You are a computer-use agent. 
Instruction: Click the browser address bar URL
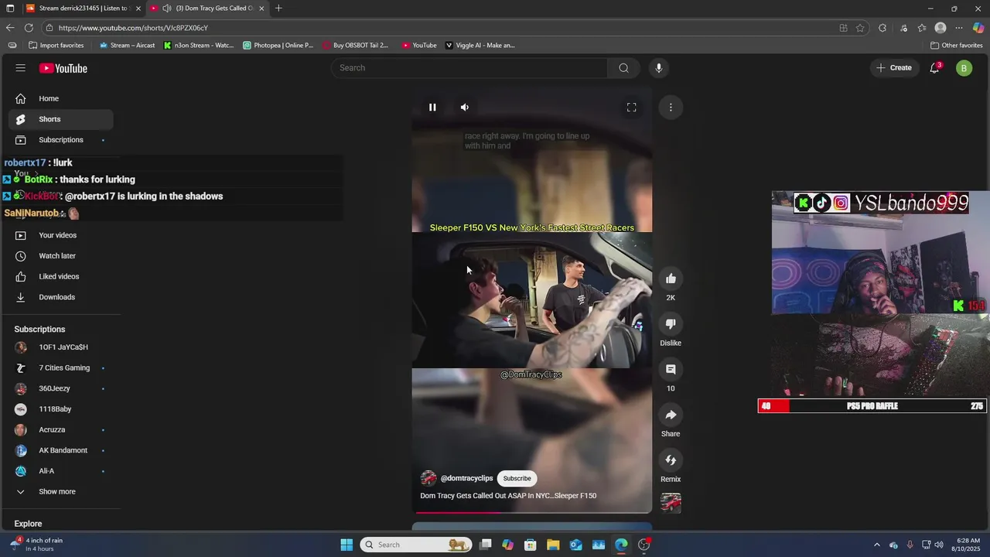[133, 28]
